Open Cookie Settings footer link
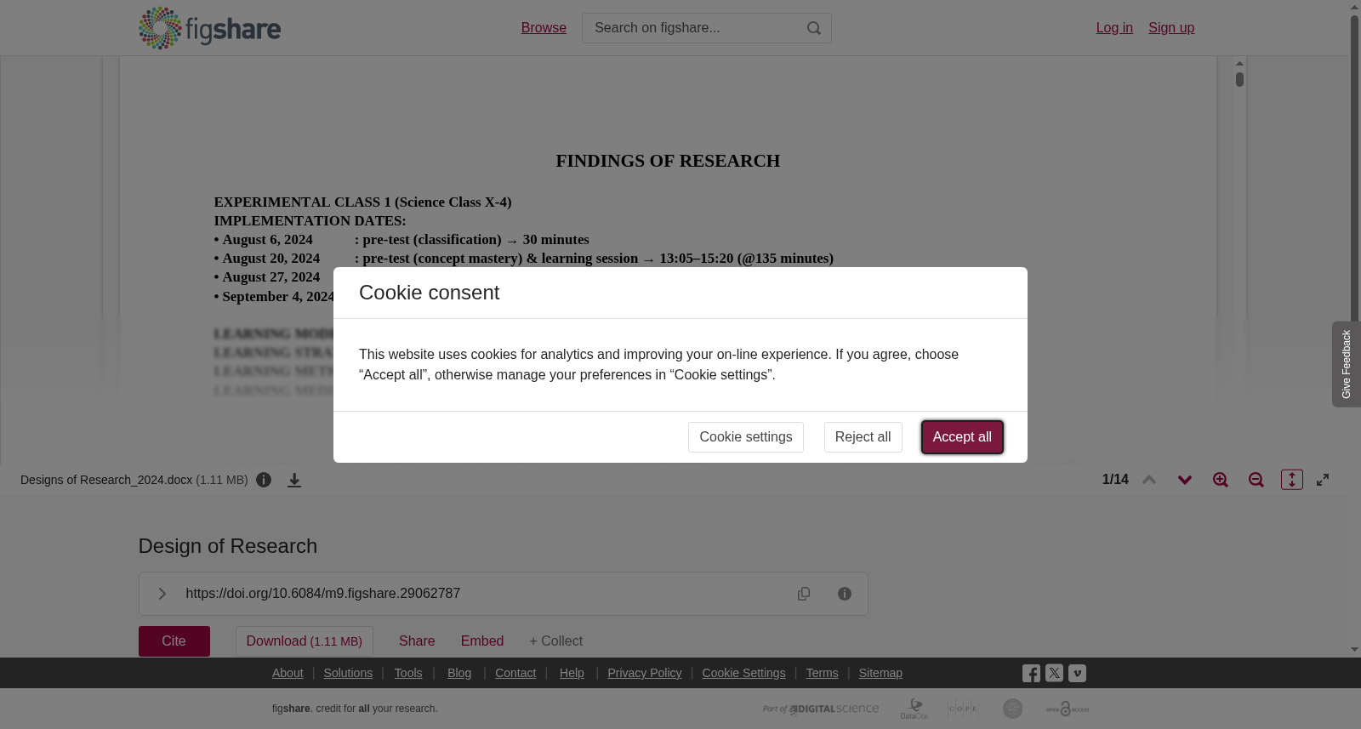The image size is (1361, 729). [743, 673]
